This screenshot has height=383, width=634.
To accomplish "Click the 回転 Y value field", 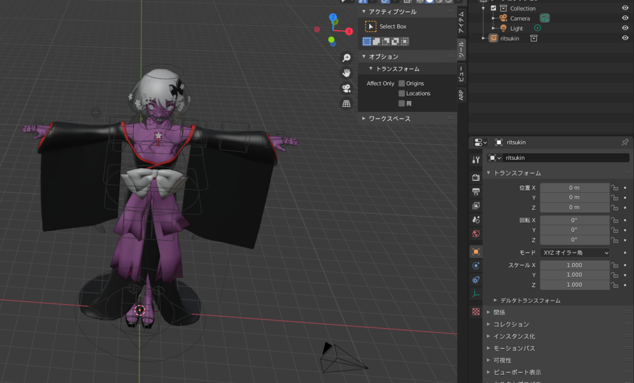I will pos(575,230).
